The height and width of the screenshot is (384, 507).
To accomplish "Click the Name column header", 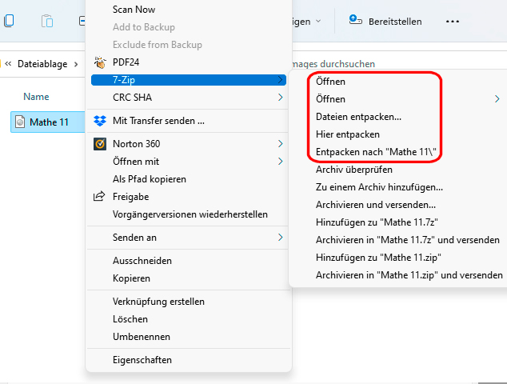I will (36, 97).
